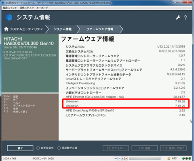Viewport: 194px width, 161px height.
Task: Click the home icon in breadcrumb
Action: coord(6,29)
